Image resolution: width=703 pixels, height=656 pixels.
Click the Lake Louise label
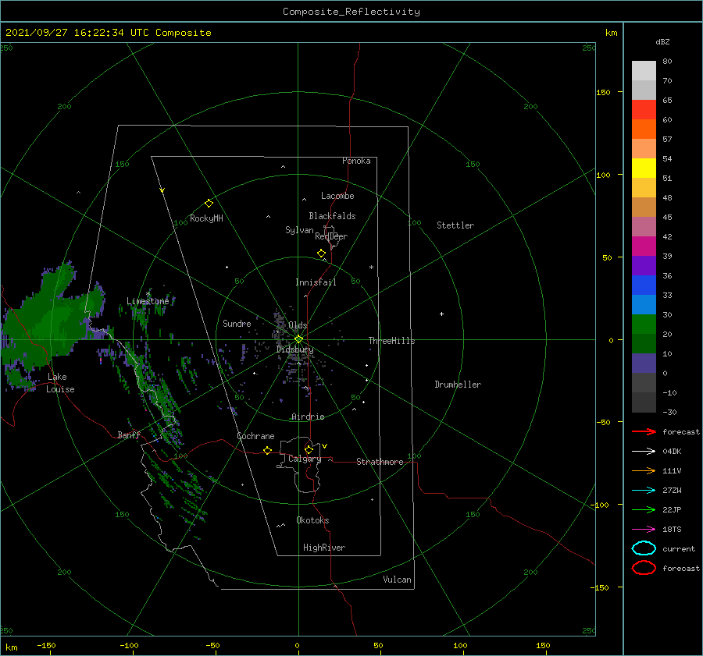[60, 383]
